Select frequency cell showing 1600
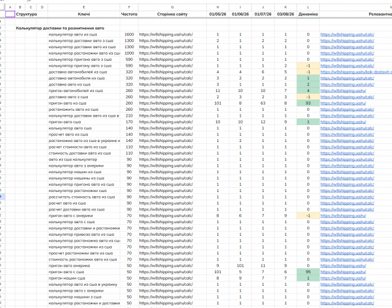This screenshot has height=308, width=392. pos(129,34)
